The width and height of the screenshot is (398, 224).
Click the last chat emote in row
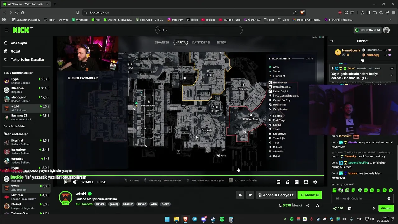[x=391, y=190]
